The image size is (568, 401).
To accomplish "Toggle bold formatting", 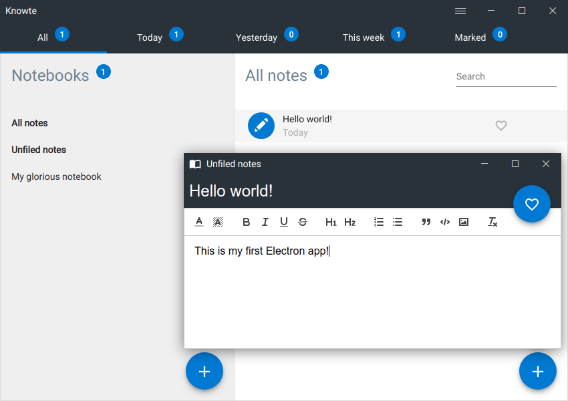I will click(x=247, y=222).
